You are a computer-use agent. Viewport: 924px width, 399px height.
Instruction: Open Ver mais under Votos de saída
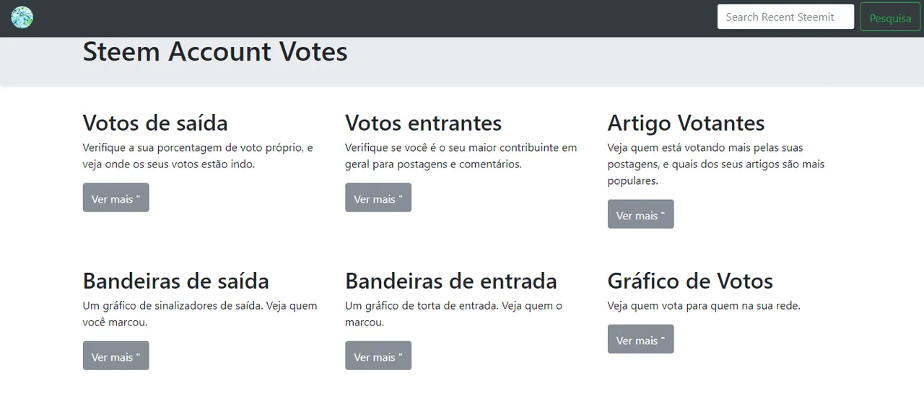click(x=115, y=198)
